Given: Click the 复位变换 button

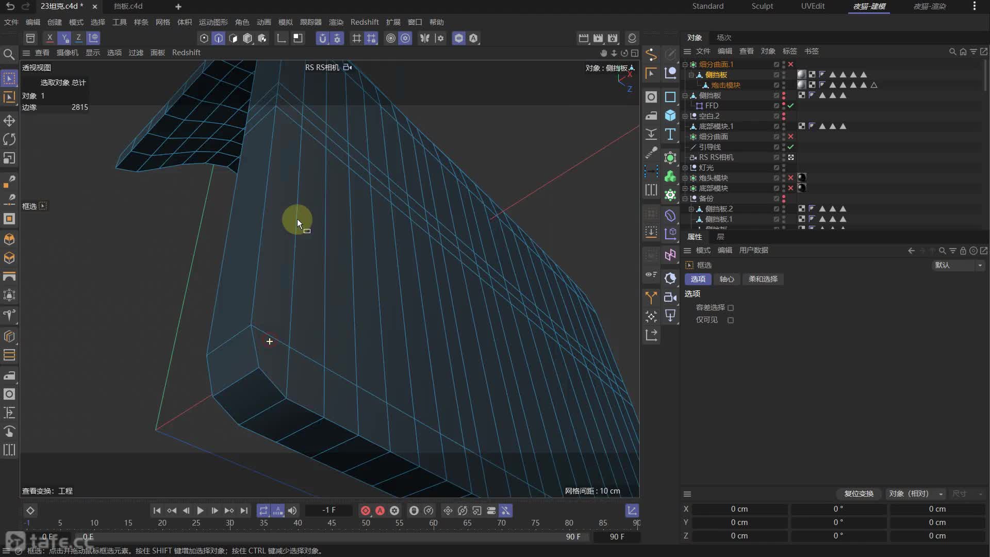Looking at the screenshot, I should tap(859, 494).
